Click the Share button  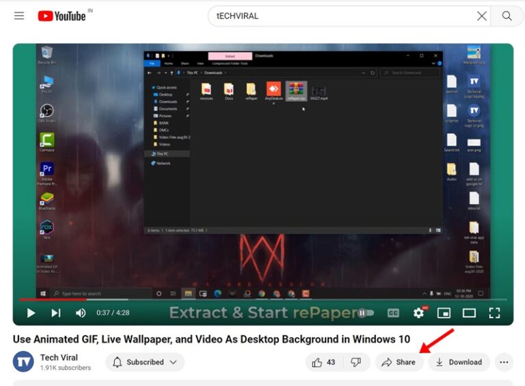[x=399, y=362]
